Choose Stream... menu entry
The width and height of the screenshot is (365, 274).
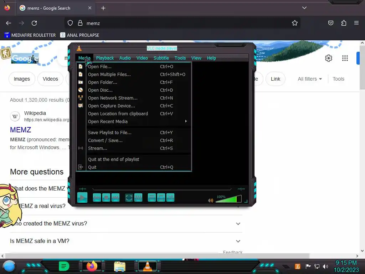pos(134,148)
